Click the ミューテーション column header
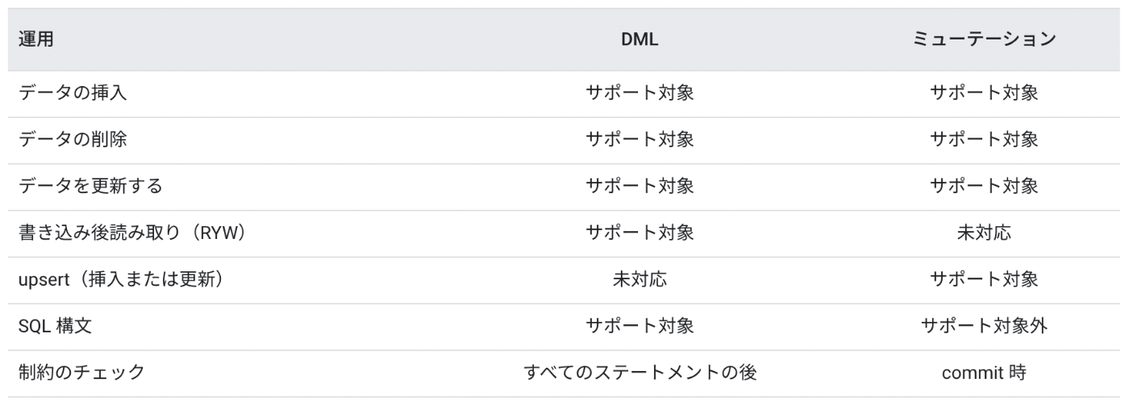 pos(984,39)
